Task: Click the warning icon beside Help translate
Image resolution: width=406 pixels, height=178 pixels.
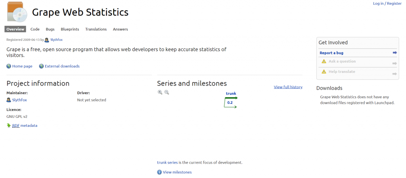Action: coord(324,72)
